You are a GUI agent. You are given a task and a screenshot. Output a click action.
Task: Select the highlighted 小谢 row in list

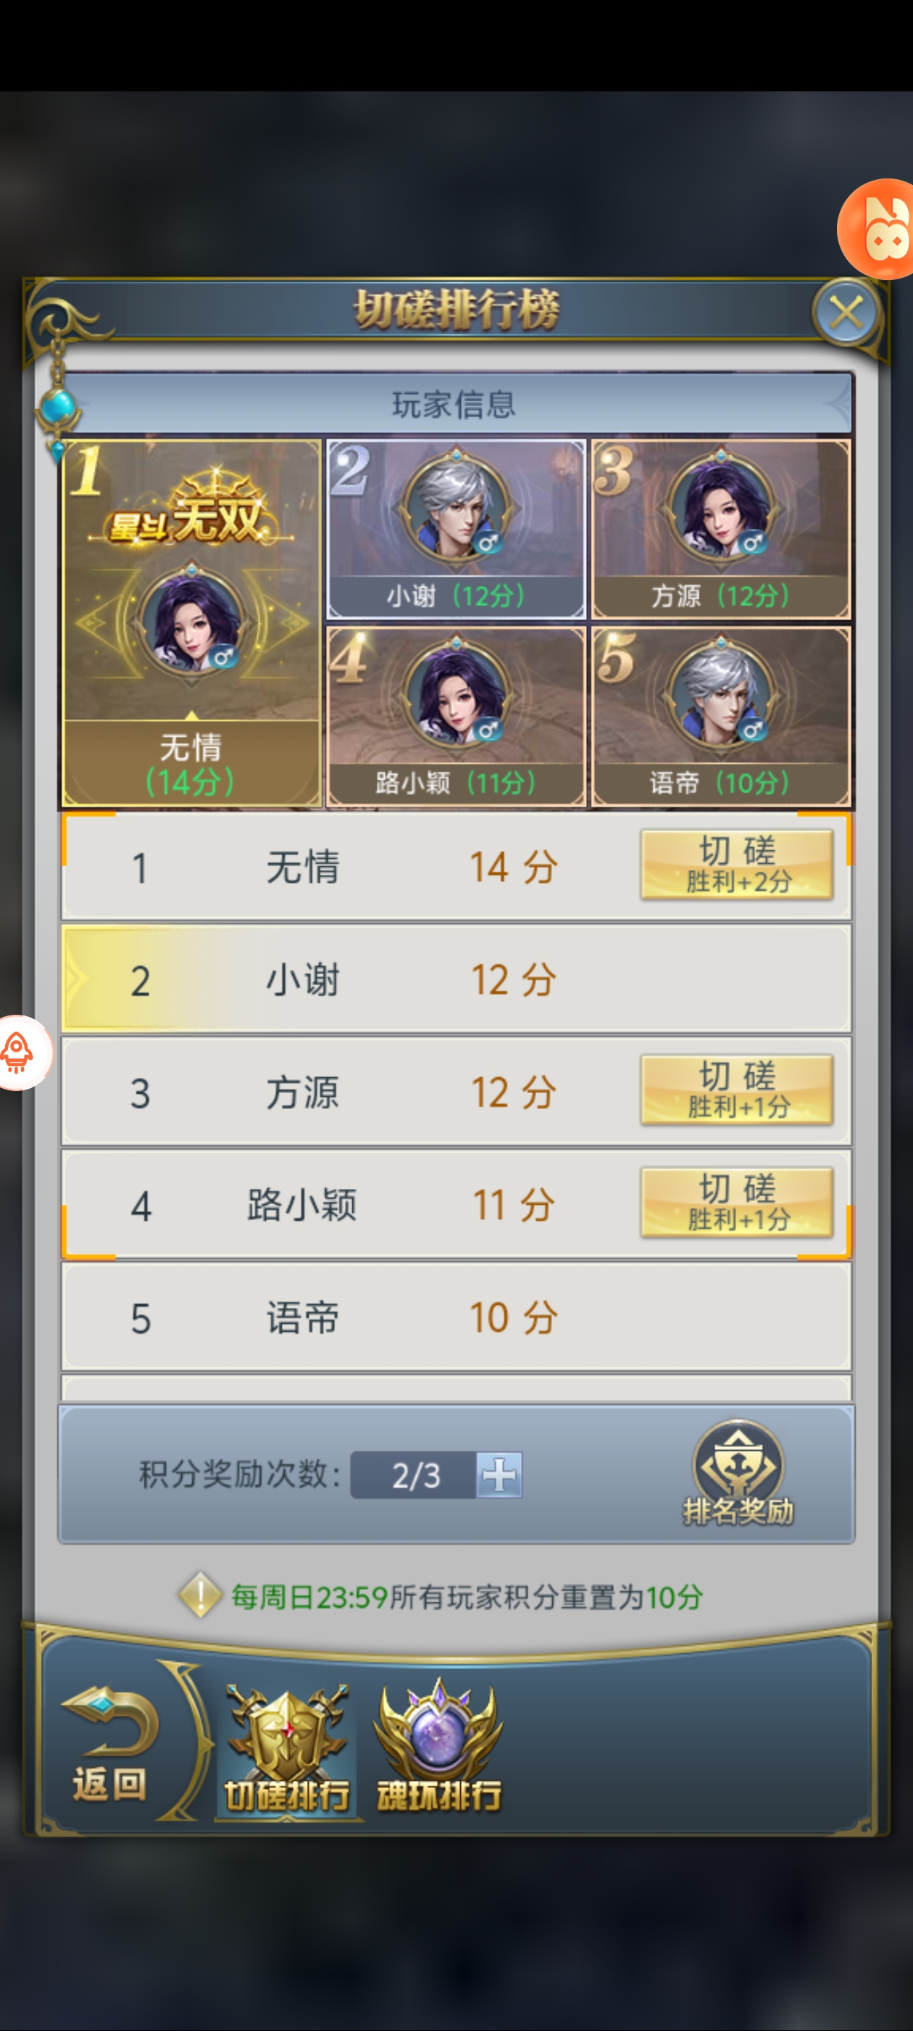pyautogui.click(x=456, y=979)
